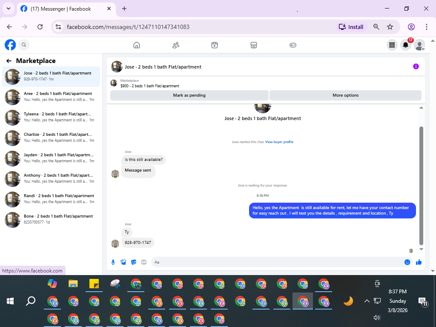
Task: Record a voice clip with microphone icon
Action: pos(113,262)
